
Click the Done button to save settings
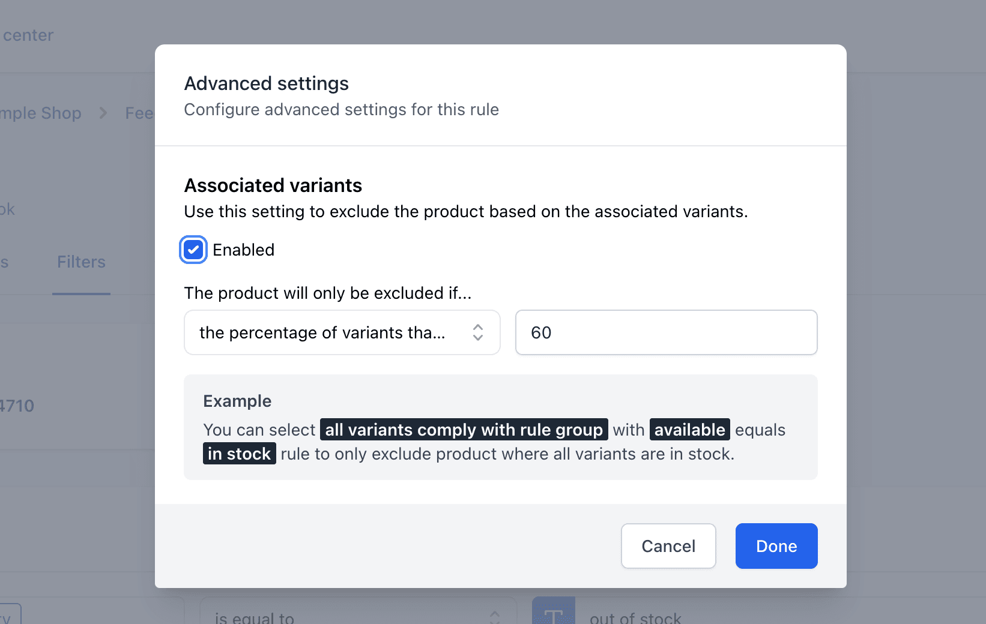click(776, 546)
